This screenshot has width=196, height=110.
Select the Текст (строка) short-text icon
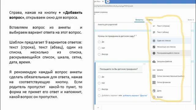tap(154, 26)
